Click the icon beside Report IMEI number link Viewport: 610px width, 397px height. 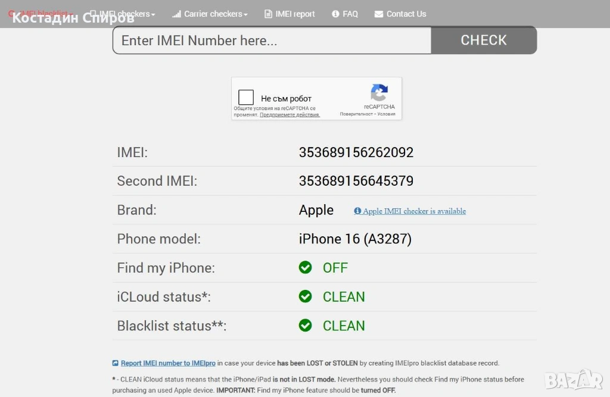(116, 363)
